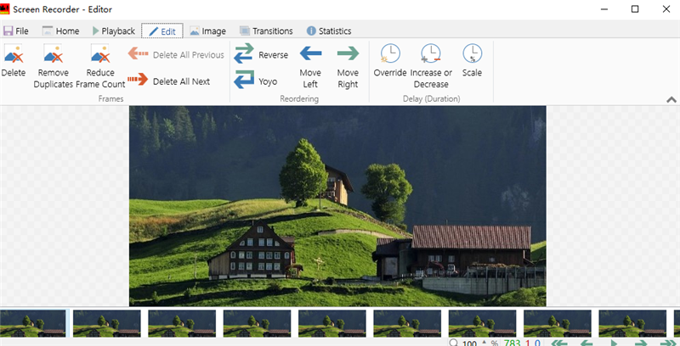Choose Remove Duplicates tool
The width and height of the screenshot is (680, 346).
[x=53, y=66]
